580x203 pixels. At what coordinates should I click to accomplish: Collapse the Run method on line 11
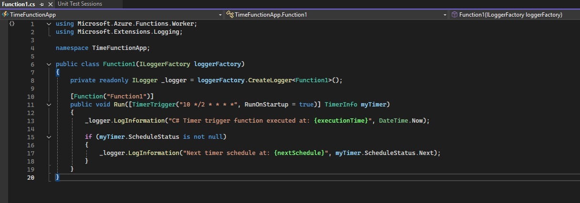[49, 105]
